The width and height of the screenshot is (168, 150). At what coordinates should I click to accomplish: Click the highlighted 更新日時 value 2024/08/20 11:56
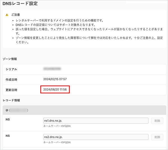[x=55, y=90]
